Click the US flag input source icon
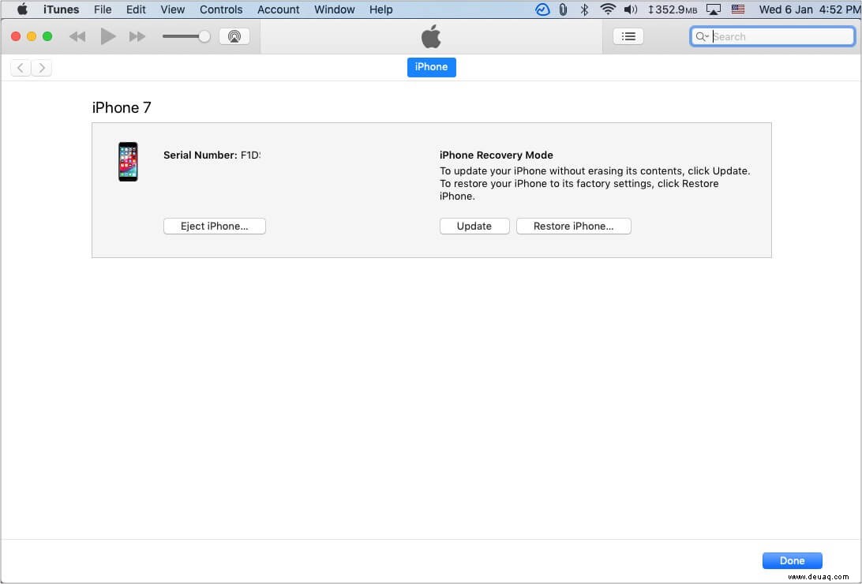The width and height of the screenshot is (862, 584). point(738,9)
